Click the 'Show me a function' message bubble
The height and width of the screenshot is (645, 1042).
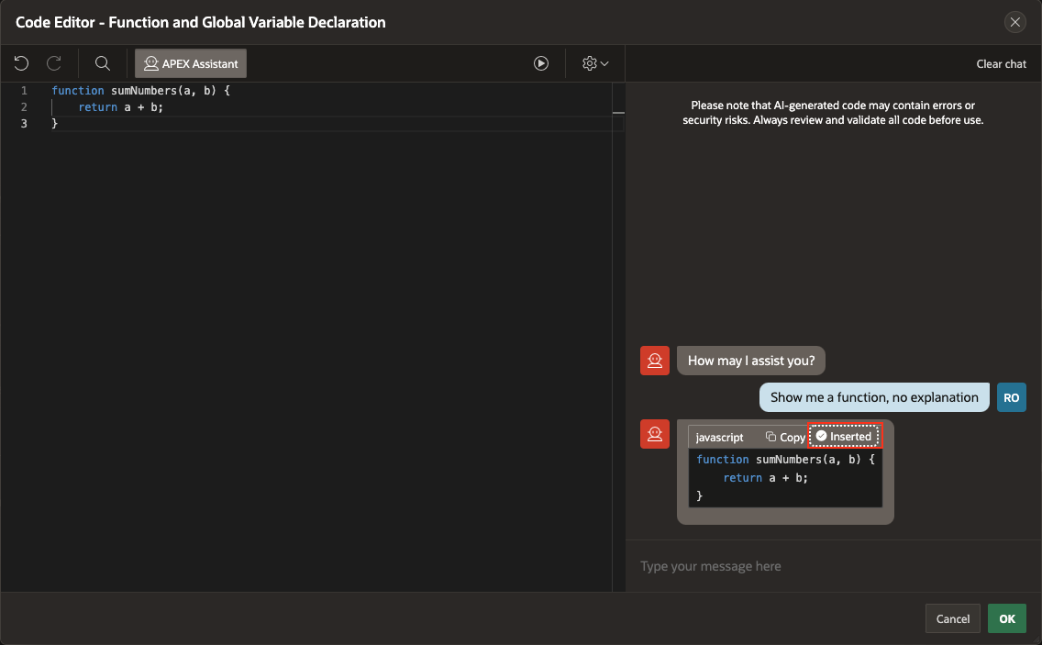click(873, 397)
